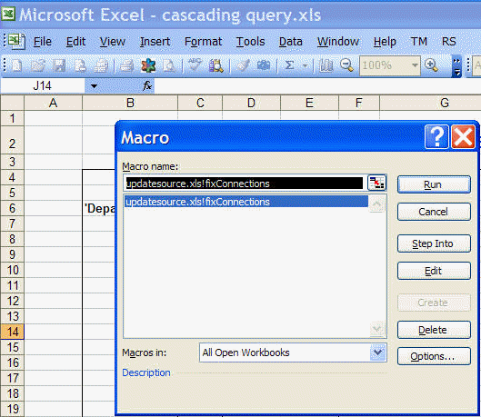The width and height of the screenshot is (481, 417).
Task: Open the TM menu
Action: 419,42
